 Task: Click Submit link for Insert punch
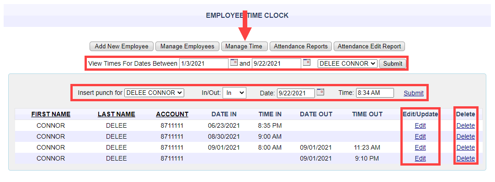coord(414,93)
